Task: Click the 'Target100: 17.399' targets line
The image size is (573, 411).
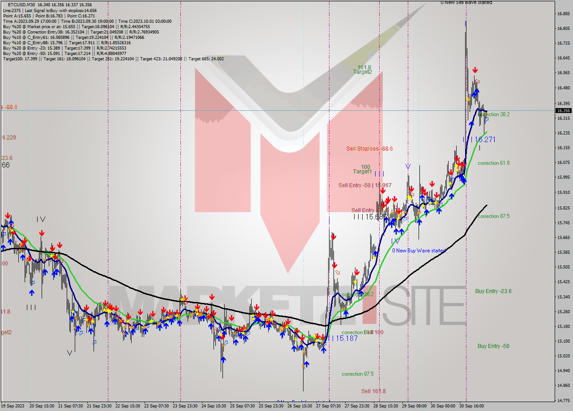Action: (x=113, y=59)
